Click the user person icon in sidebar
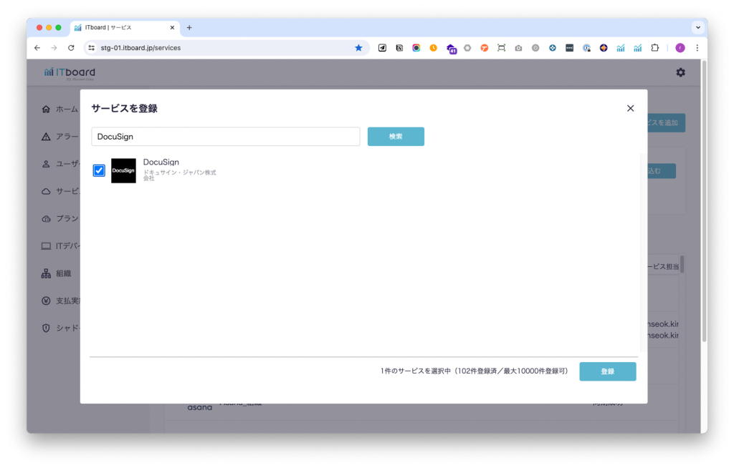The image size is (734, 468). click(x=47, y=164)
